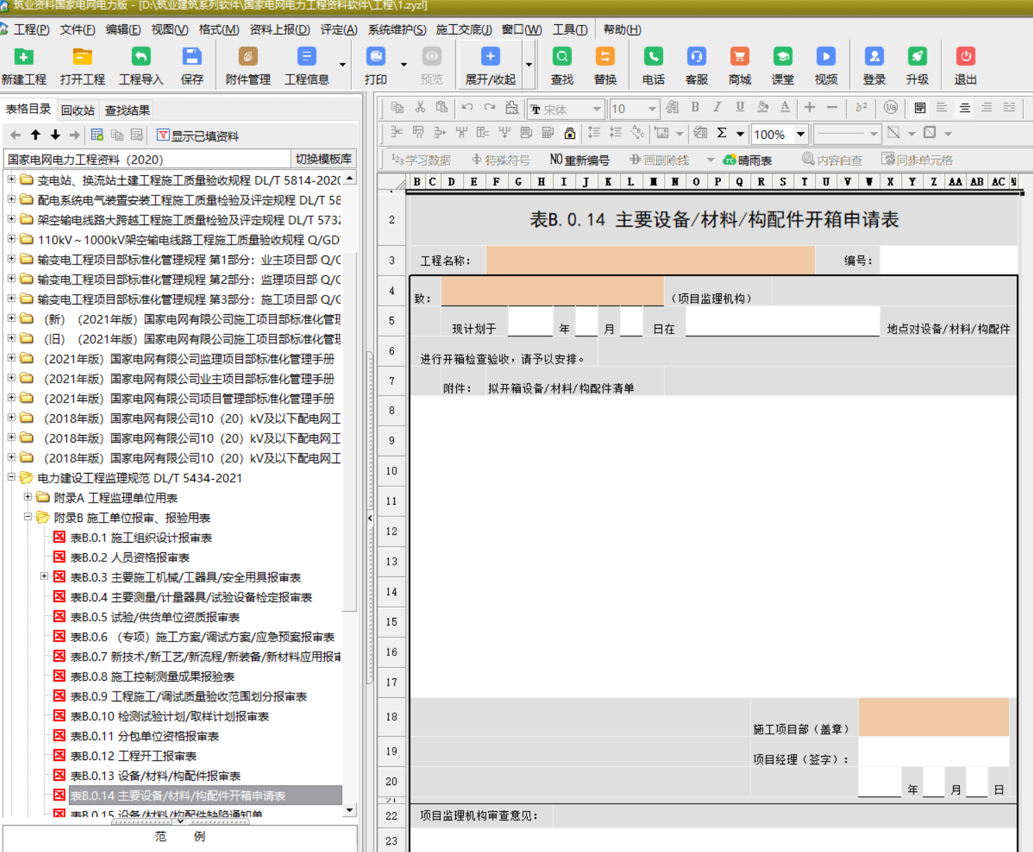Viewport: 1033px width, 852px height.
Task: Click the paste clipboard icon
Action: pos(442,108)
